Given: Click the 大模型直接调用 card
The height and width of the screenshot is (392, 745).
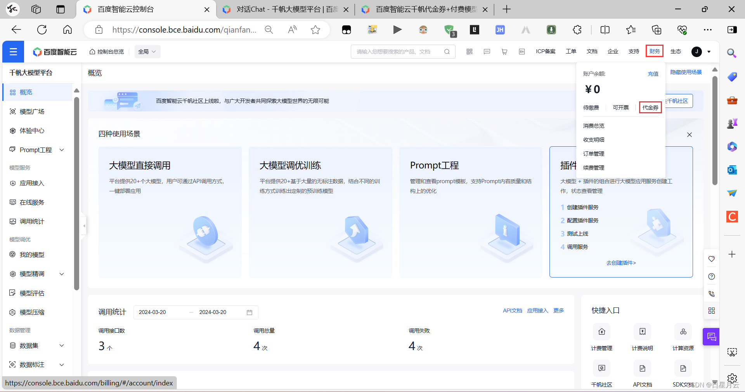Looking at the screenshot, I should coord(170,212).
